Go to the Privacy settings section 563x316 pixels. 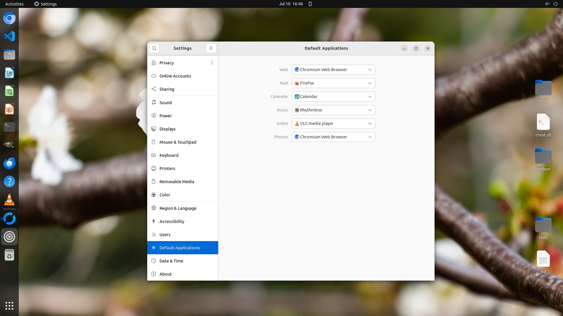(167, 63)
